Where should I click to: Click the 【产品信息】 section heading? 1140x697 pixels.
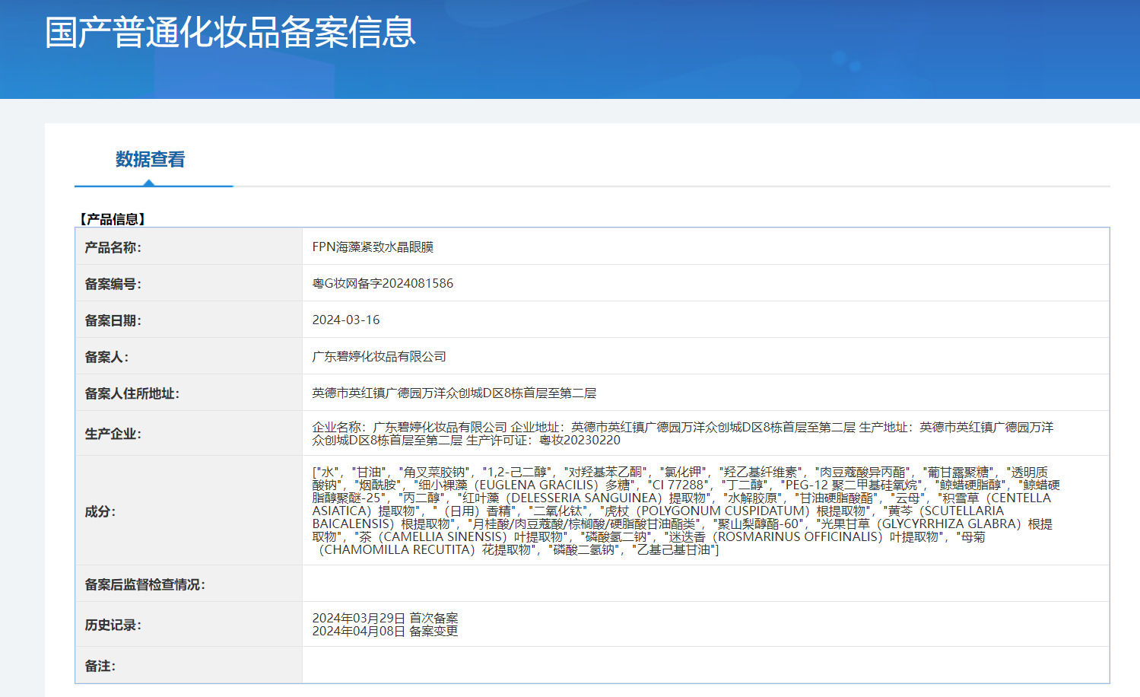pyautogui.click(x=112, y=219)
